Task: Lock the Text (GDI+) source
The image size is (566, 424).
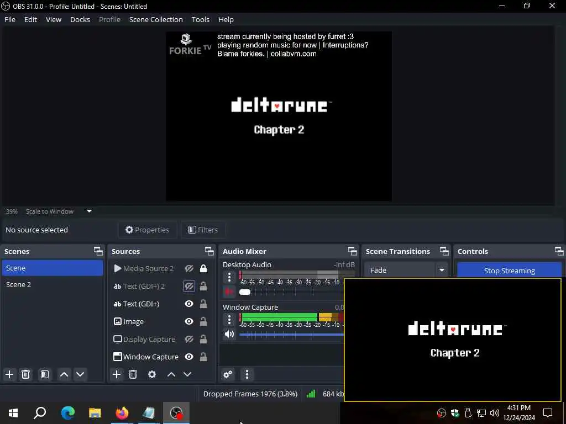Action: [x=203, y=304]
